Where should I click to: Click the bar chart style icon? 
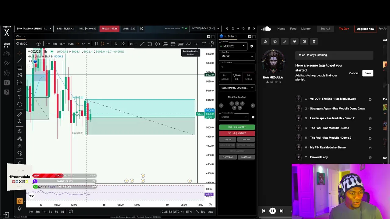point(96,44)
